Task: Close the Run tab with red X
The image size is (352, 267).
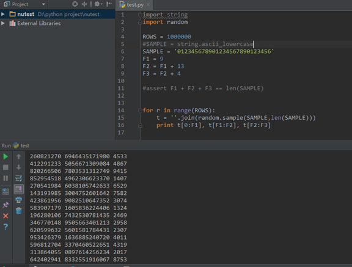Action: 5,216
